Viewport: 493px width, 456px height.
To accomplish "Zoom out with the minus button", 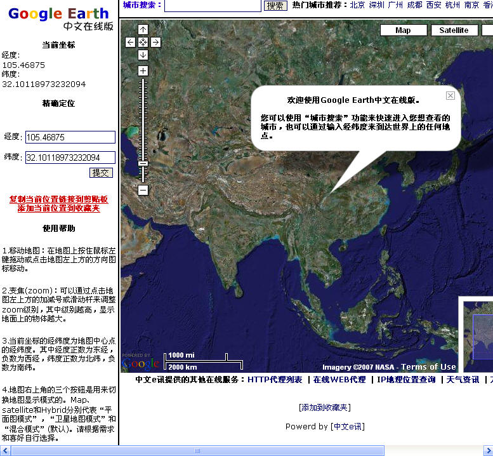I will pyautogui.click(x=143, y=190).
